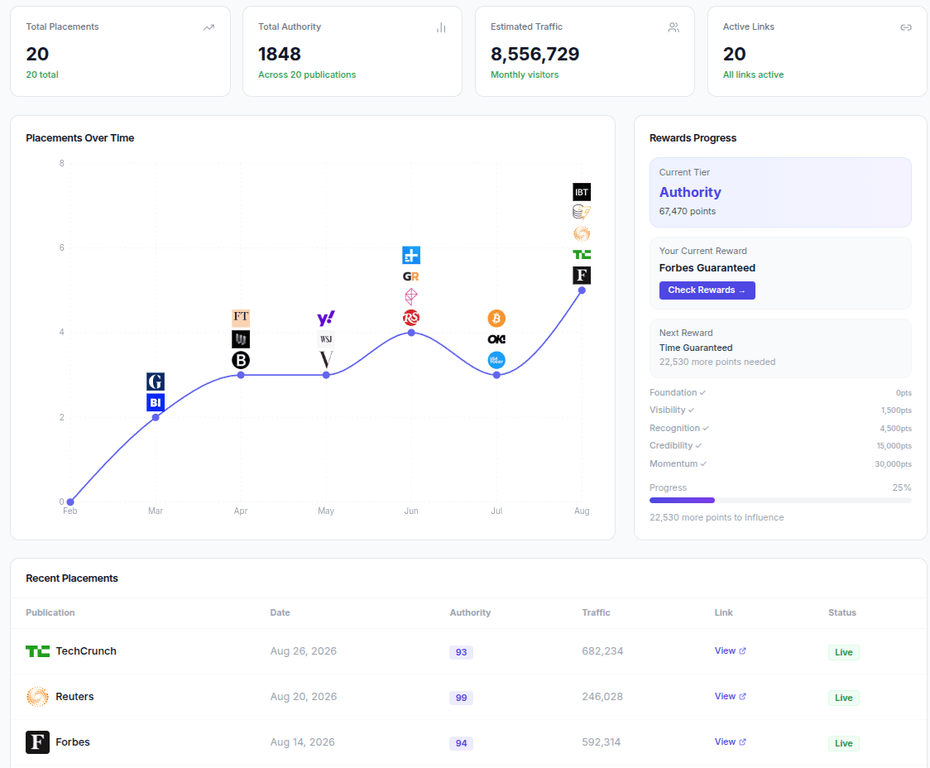The height and width of the screenshot is (768, 930).
Task: Click the checkmark beside Credibility
Action: pyautogui.click(x=697, y=445)
